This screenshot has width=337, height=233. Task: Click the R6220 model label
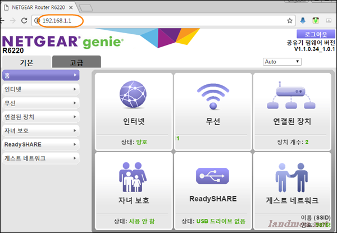coord(13,51)
